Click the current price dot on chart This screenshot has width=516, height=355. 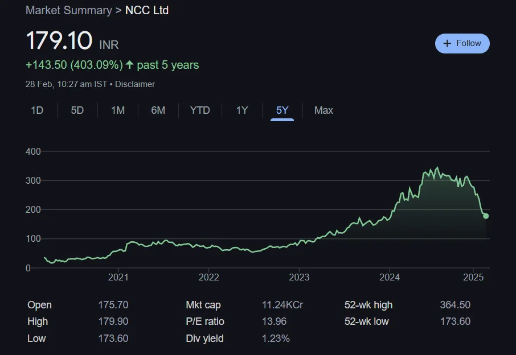(486, 216)
